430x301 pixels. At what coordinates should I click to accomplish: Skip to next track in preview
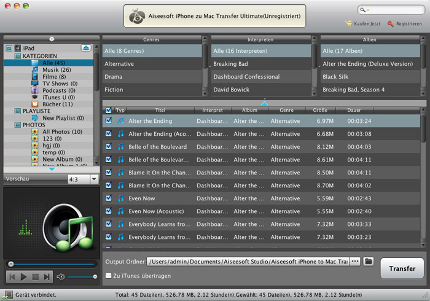[x=47, y=277]
